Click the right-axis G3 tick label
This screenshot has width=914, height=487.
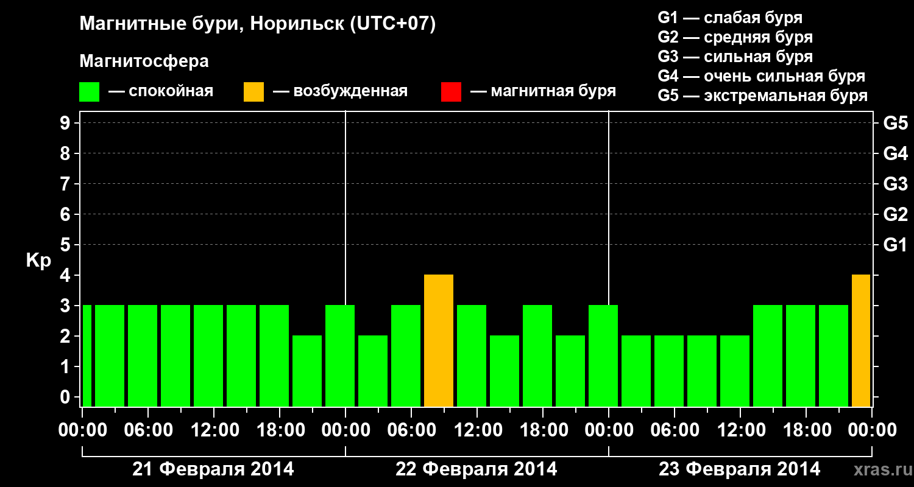coord(896,184)
